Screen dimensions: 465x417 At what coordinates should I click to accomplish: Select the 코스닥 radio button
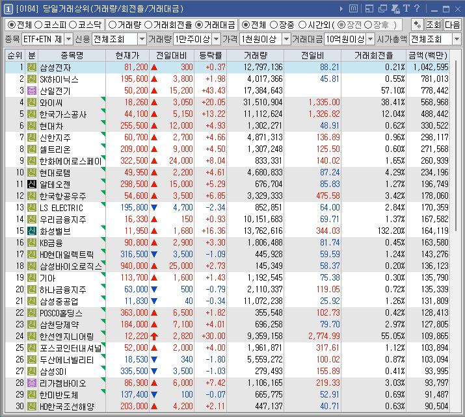[x=73, y=25]
